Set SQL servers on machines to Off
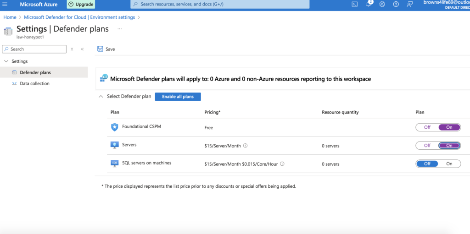 point(427,163)
